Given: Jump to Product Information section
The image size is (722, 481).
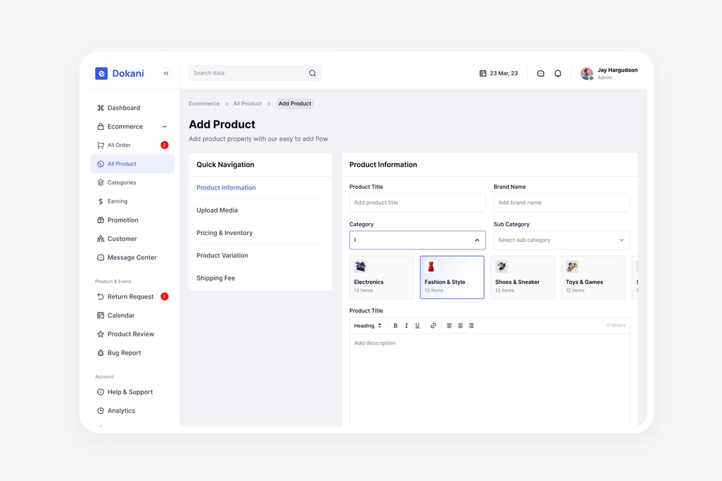Looking at the screenshot, I should coord(226,188).
